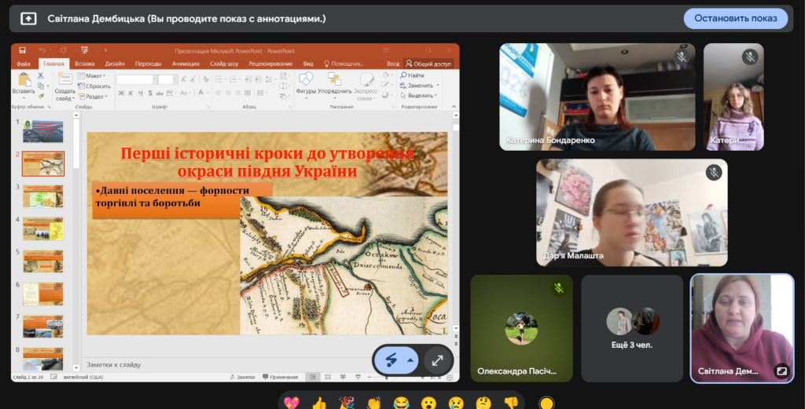805x409 pixels.
Task: Send the party popper emoji reaction
Action: tap(346, 403)
